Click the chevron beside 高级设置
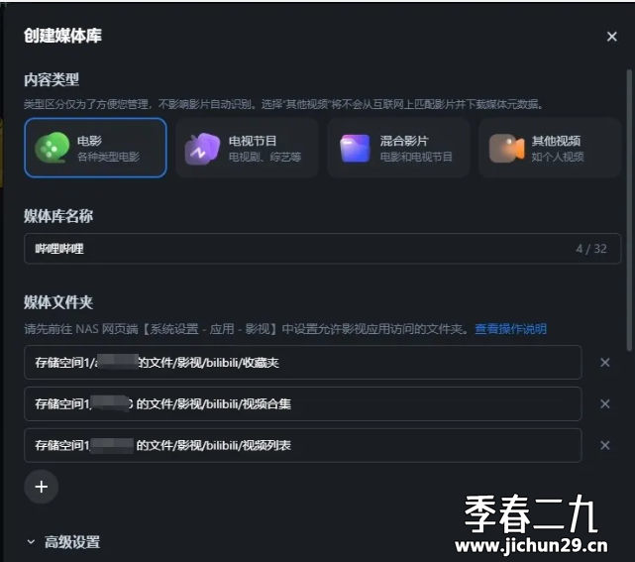Screen dimensions: 635x562 31,542
